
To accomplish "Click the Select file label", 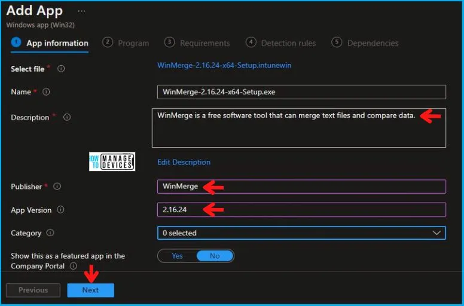I will pos(28,69).
